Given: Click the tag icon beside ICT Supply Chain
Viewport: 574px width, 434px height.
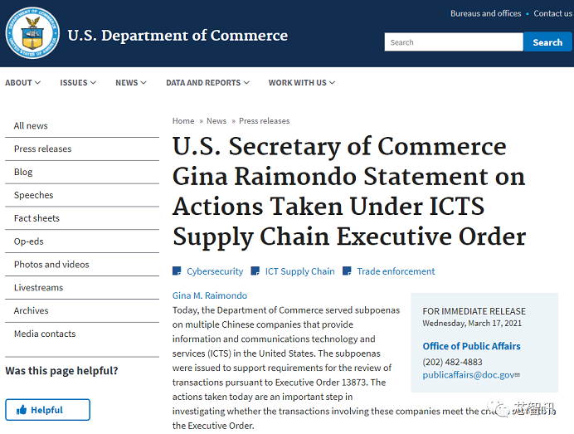Looking at the screenshot, I should (x=255, y=271).
